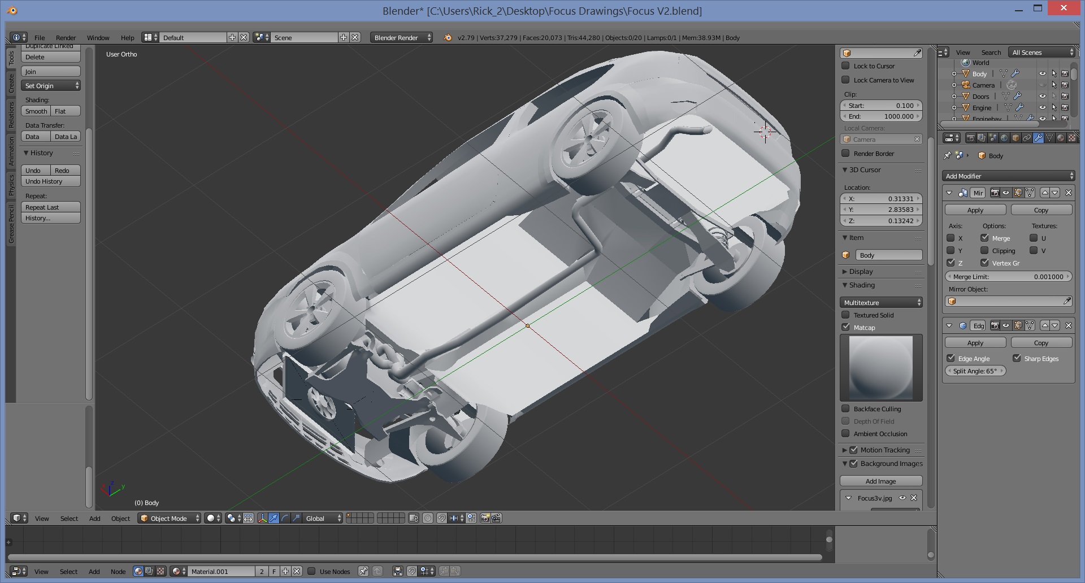Viewport: 1085px width, 583px height.
Task: Select material node tree type in node editor
Action: click(x=138, y=571)
